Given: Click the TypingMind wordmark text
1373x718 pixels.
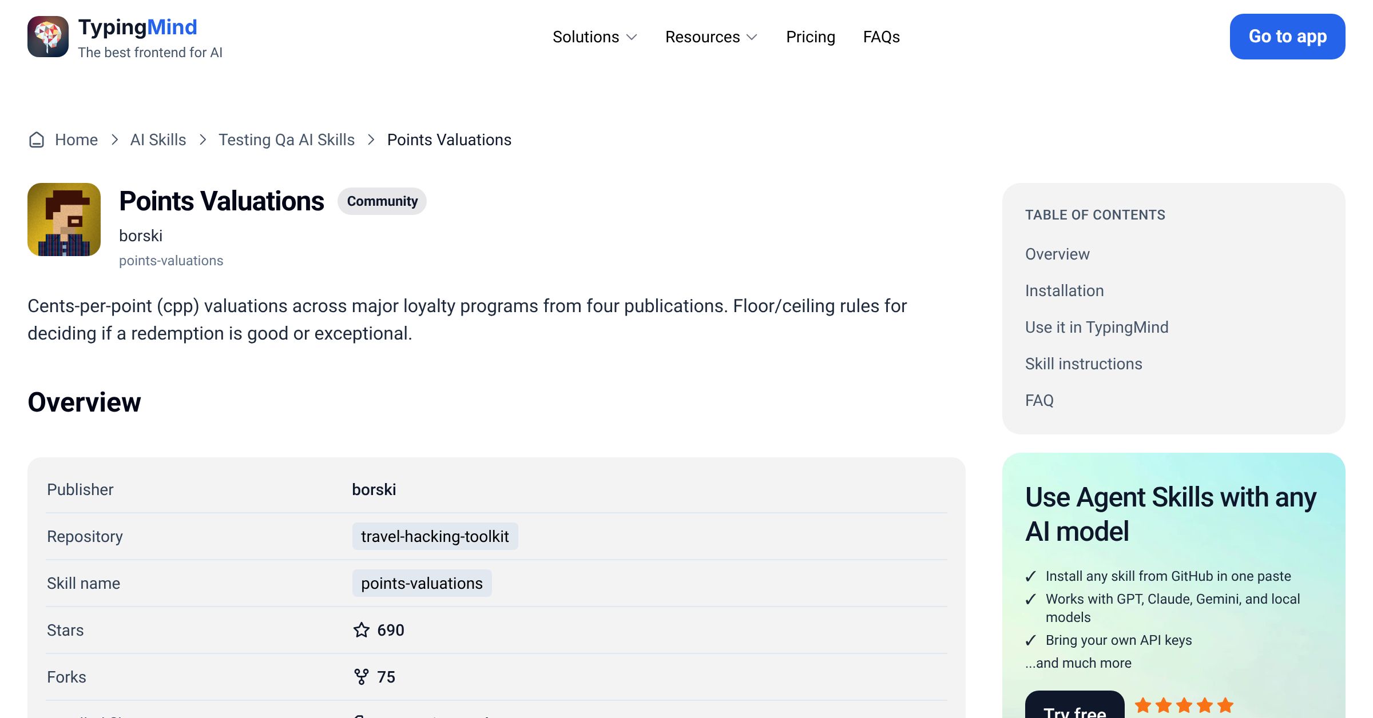Looking at the screenshot, I should (138, 27).
